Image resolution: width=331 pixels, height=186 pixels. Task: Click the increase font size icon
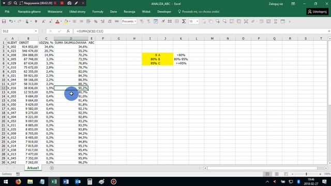tap(43, 21)
